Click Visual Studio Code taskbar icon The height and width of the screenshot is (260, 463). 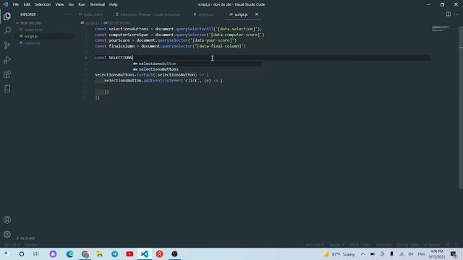(145, 253)
